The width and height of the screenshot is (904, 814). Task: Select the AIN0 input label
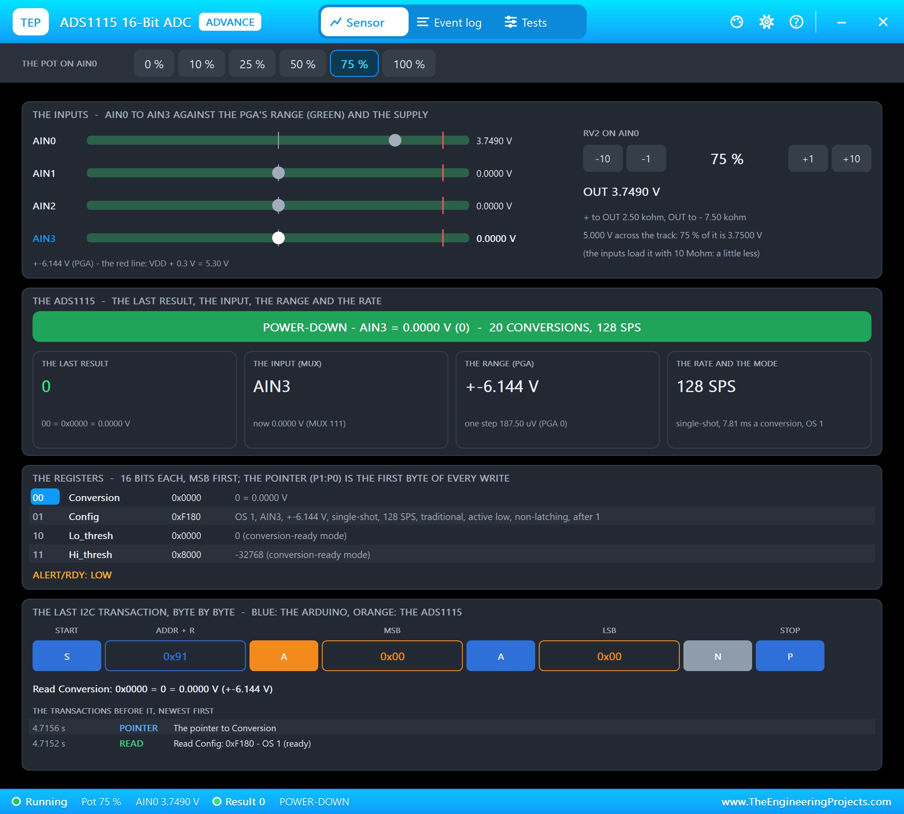pos(44,141)
